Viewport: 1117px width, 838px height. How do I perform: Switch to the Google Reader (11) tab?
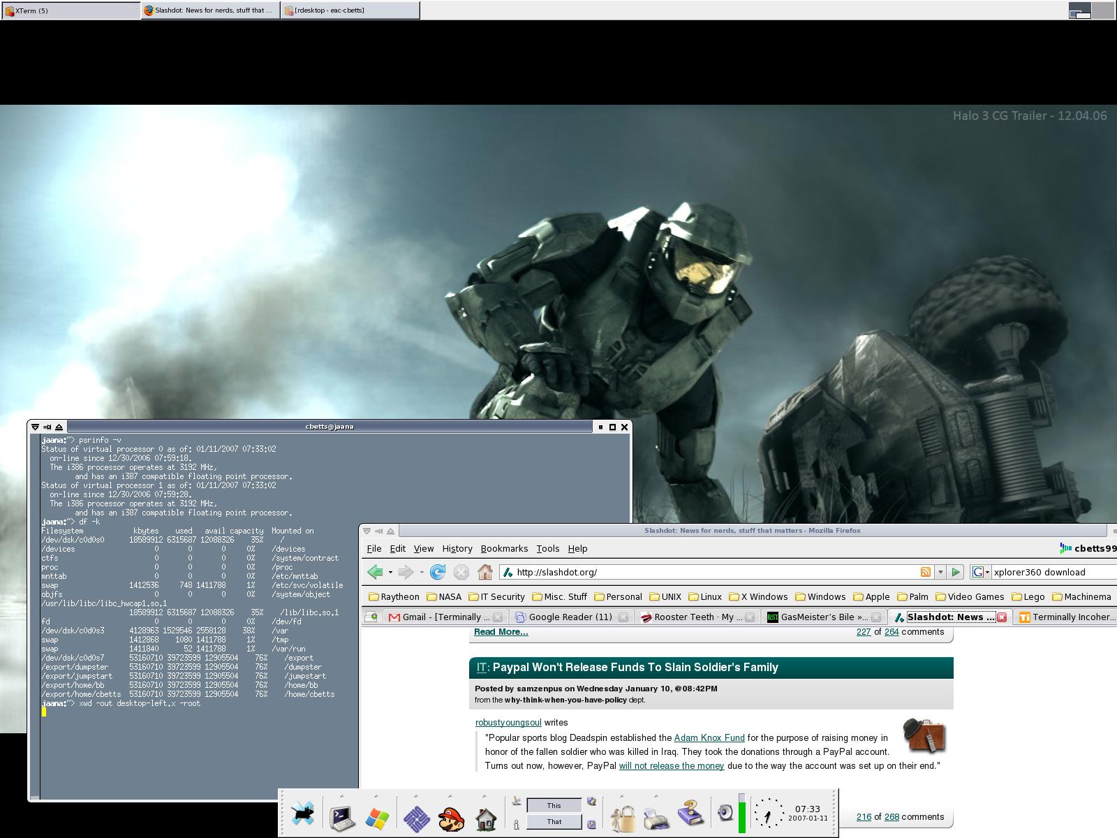click(570, 617)
